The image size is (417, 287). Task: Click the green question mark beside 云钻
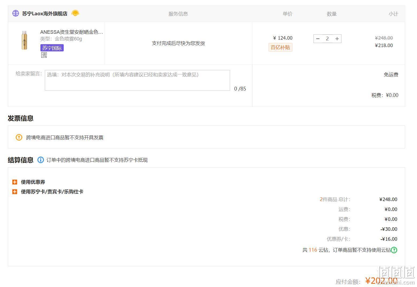click(394, 250)
